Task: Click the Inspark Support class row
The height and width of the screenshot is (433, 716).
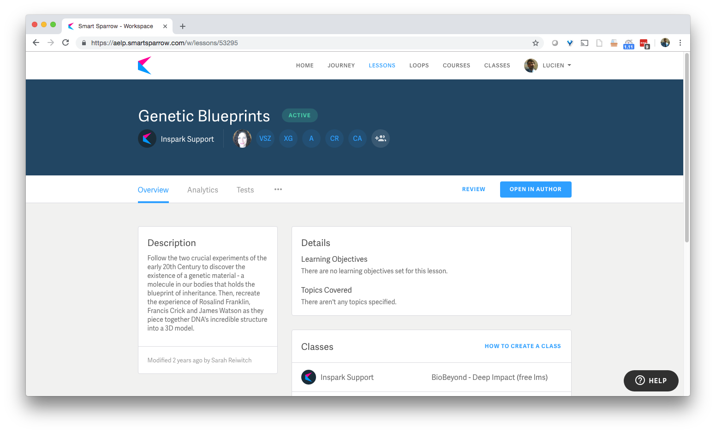Action: coord(432,377)
